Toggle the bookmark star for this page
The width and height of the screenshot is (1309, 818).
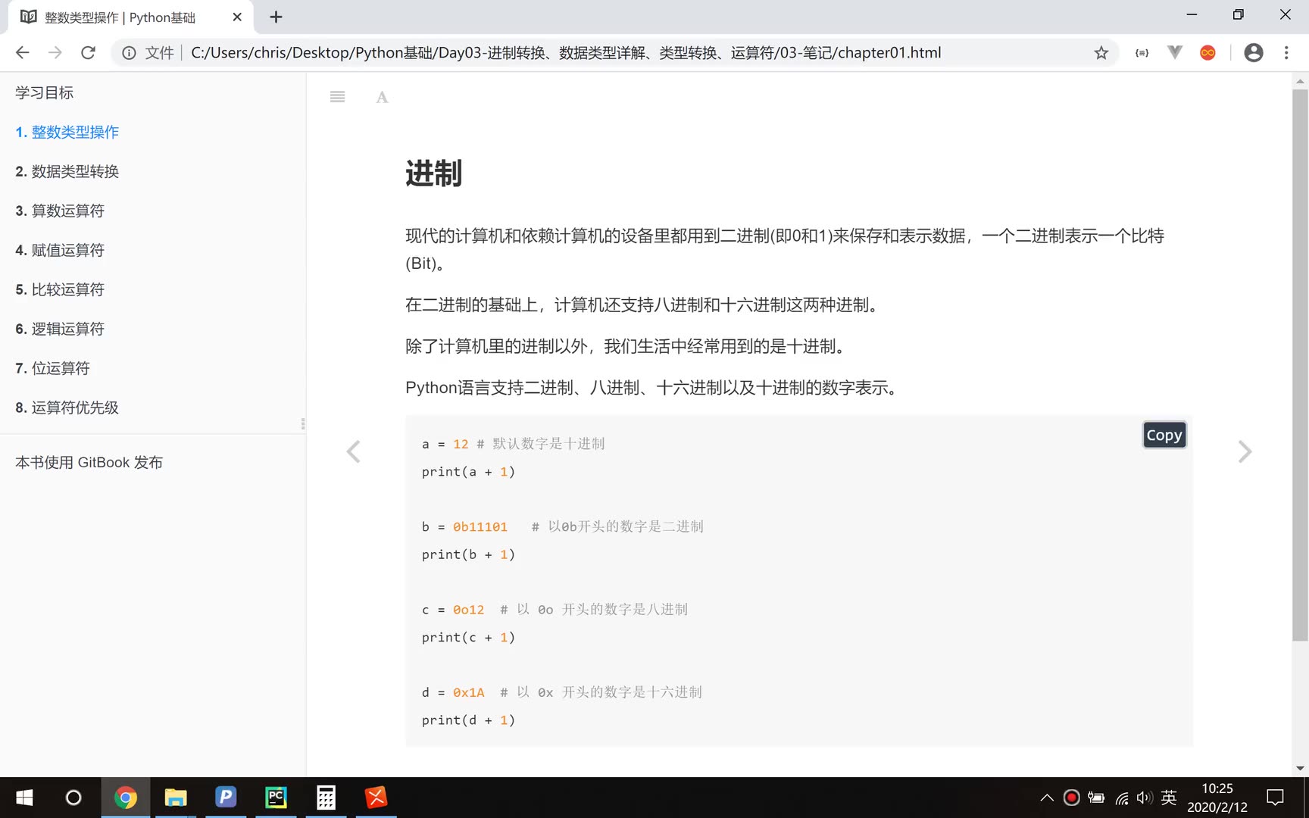[x=1101, y=52]
